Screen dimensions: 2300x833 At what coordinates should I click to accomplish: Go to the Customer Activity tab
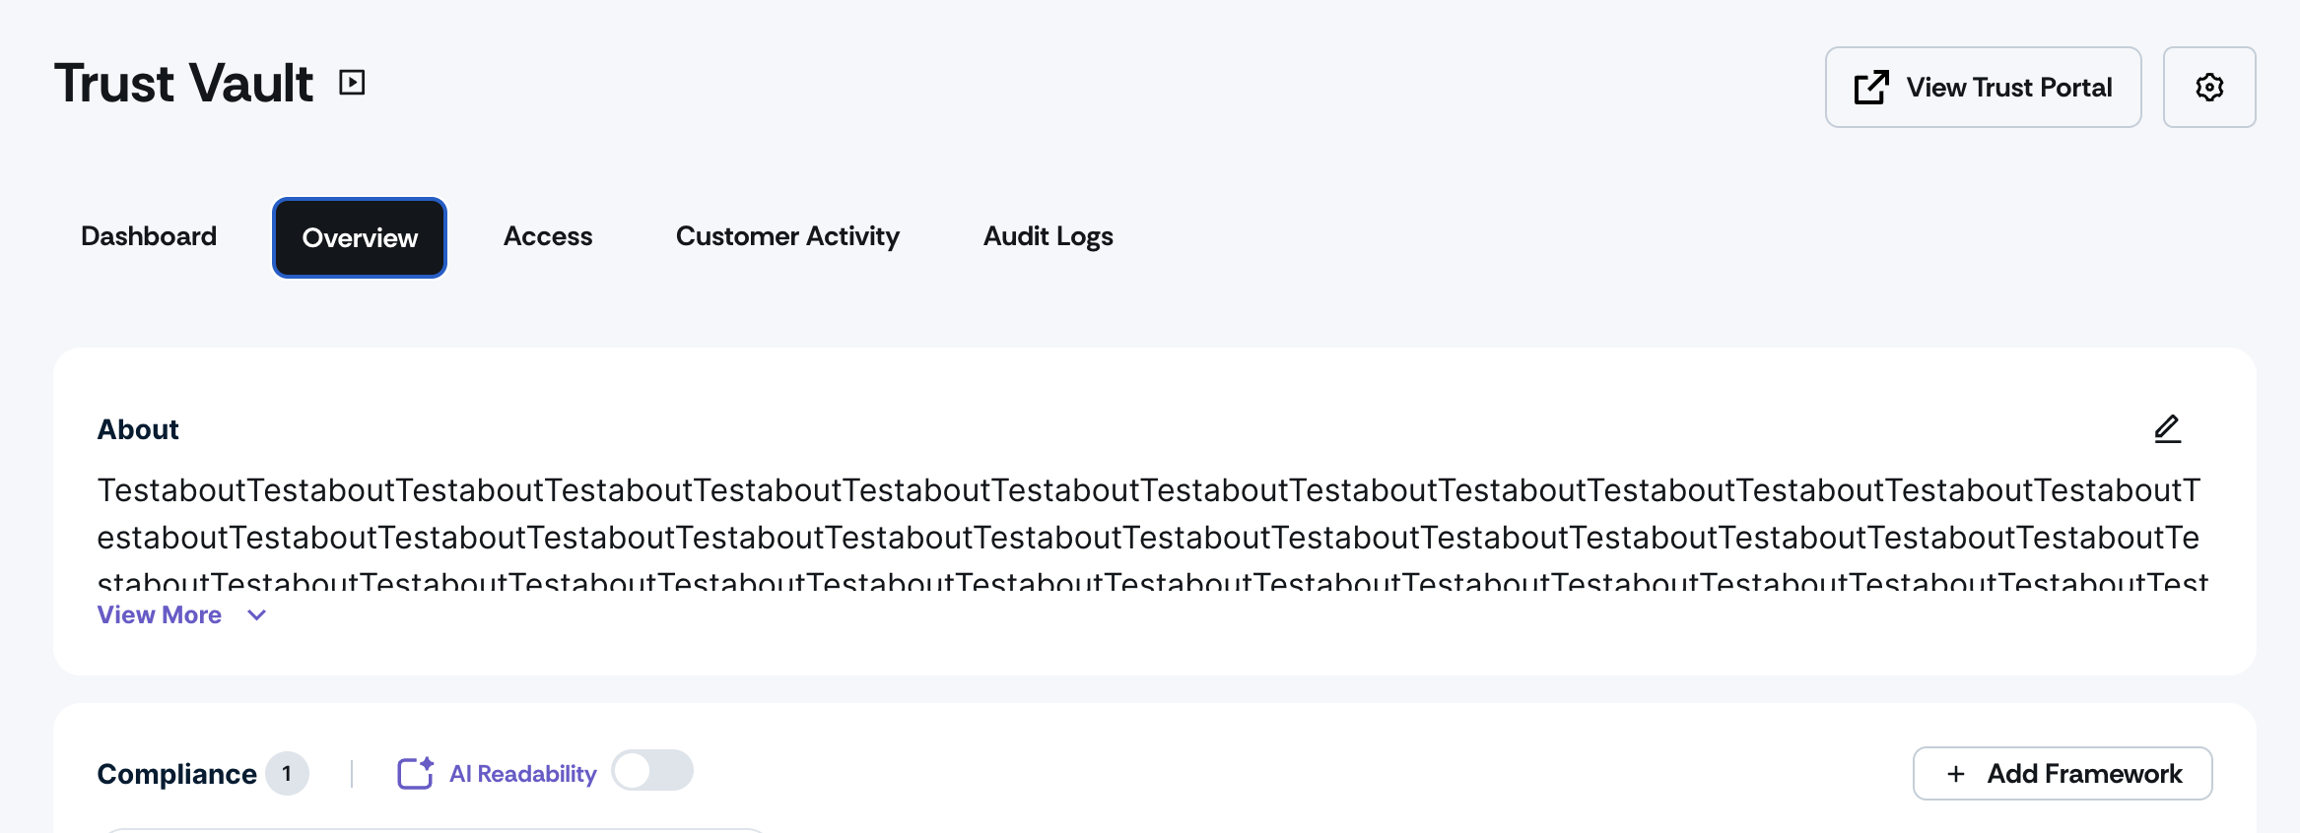click(787, 236)
